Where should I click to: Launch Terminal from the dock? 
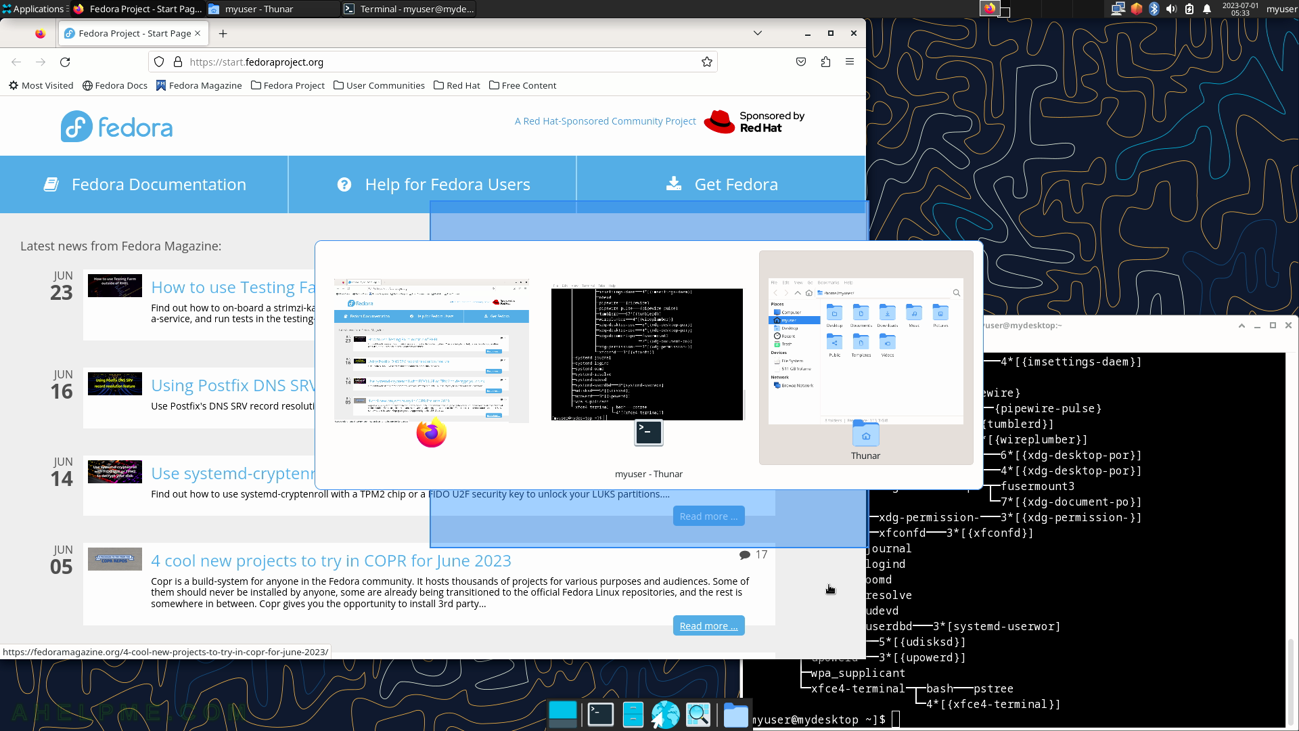[600, 714]
